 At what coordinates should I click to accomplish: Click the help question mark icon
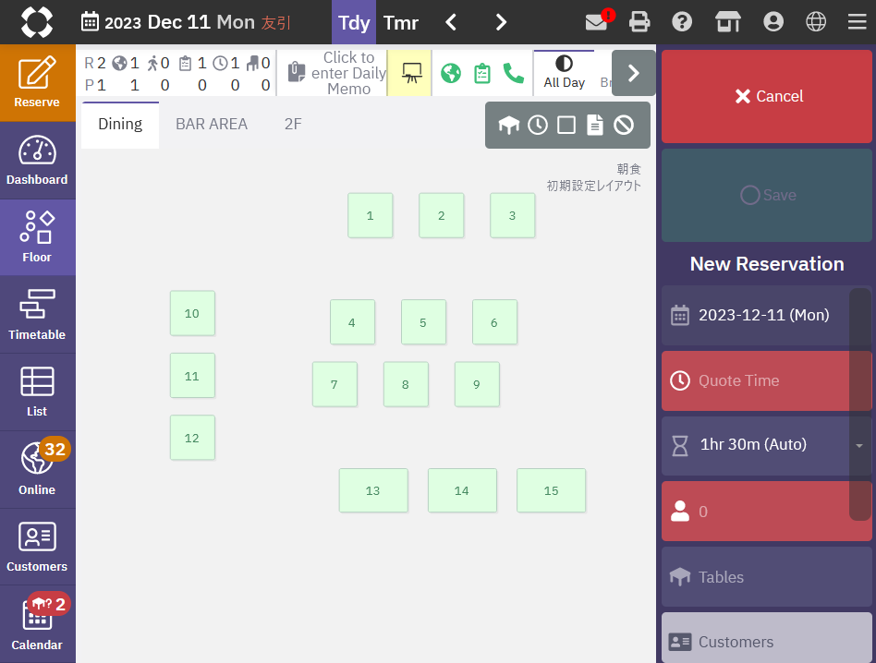pos(682,22)
